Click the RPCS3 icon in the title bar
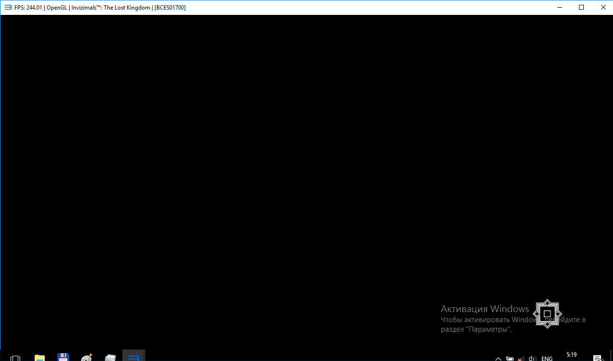This screenshot has height=361, width=613. tap(8, 7)
